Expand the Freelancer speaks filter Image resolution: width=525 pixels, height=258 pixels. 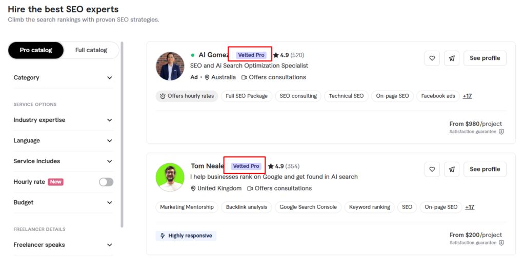pyautogui.click(x=64, y=245)
